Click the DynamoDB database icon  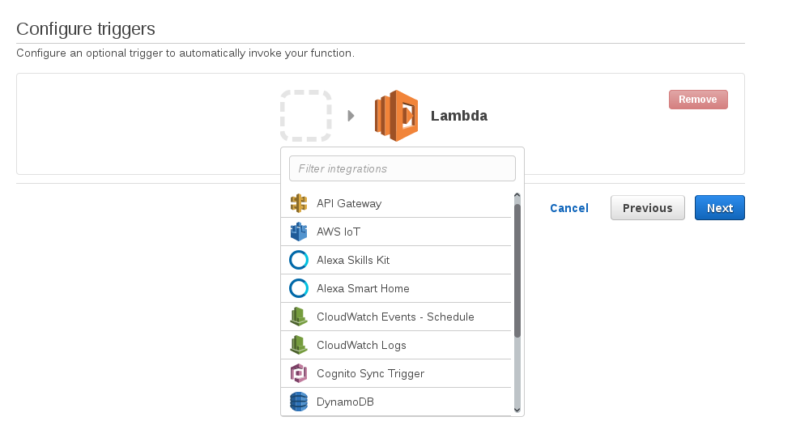pyautogui.click(x=299, y=402)
